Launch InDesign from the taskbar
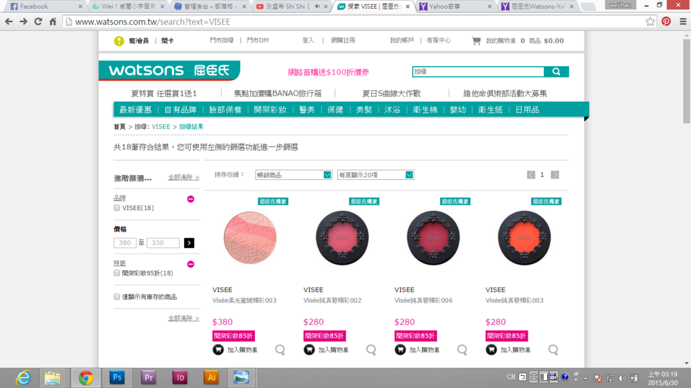Image resolution: width=691 pixels, height=388 pixels. tap(179, 377)
